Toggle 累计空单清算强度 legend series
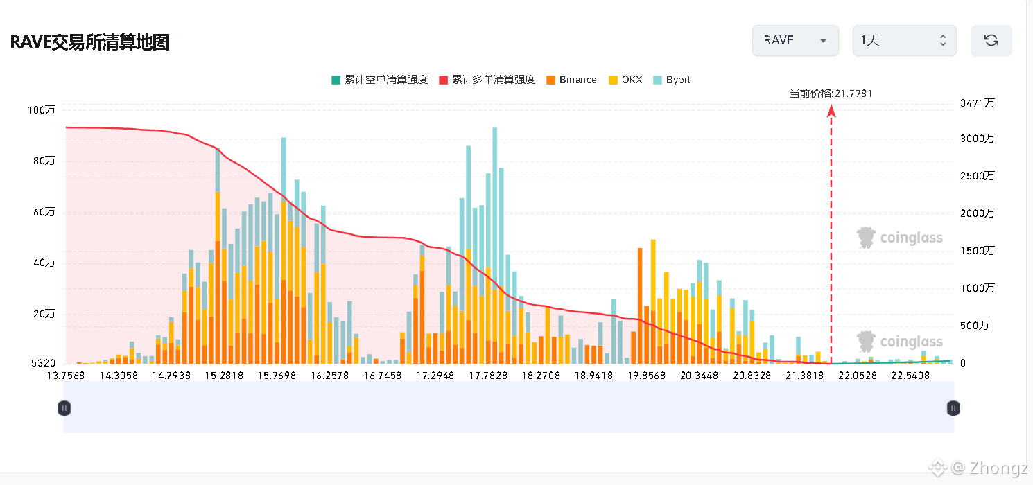This screenshot has height=485, width=1033. click(x=379, y=80)
